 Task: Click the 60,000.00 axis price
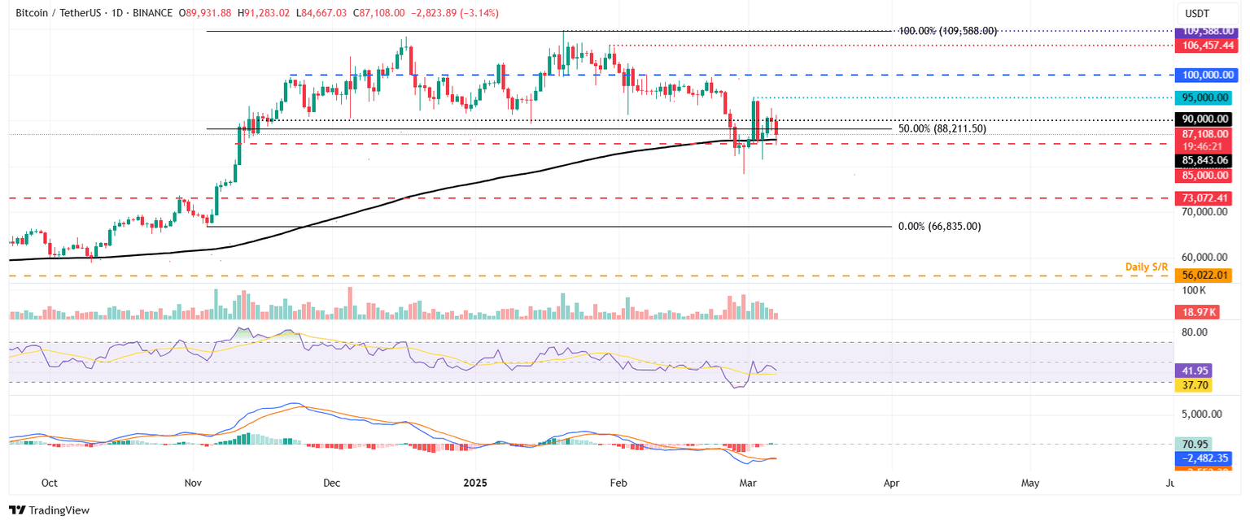click(1203, 257)
